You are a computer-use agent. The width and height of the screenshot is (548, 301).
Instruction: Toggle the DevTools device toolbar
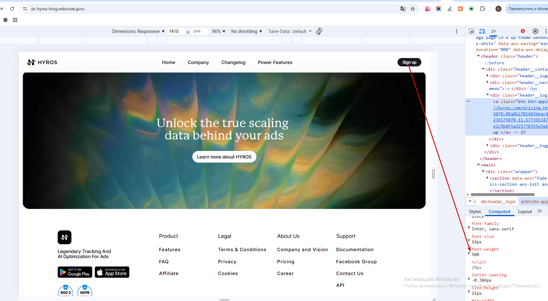pos(482,31)
